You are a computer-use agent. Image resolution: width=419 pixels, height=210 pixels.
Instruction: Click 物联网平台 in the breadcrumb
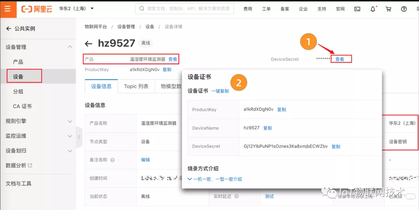96,26
